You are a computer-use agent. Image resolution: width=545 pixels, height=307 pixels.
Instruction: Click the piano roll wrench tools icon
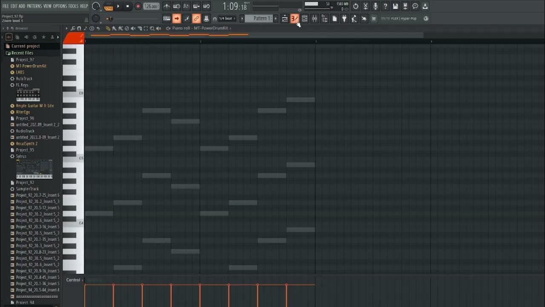click(x=73, y=28)
